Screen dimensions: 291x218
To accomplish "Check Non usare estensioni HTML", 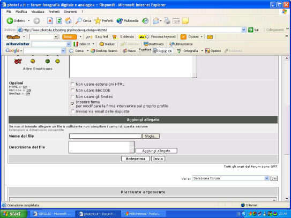I will [72, 84].
